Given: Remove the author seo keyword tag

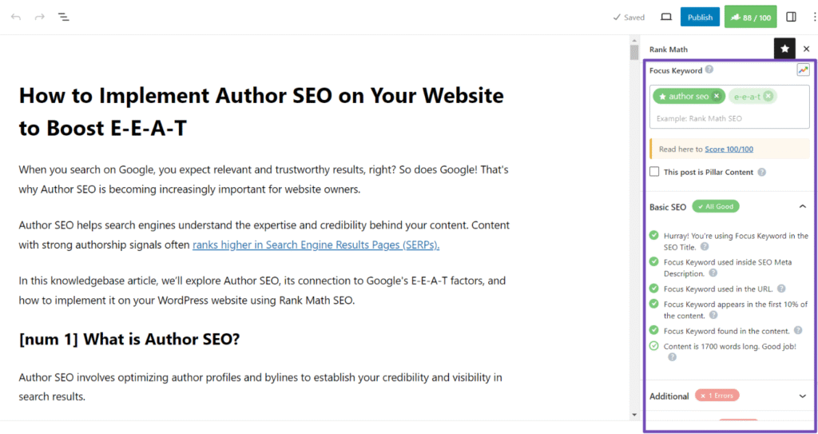Looking at the screenshot, I should (x=717, y=96).
